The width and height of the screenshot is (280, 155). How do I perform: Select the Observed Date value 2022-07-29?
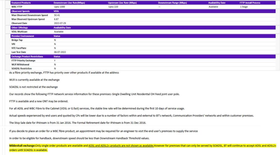(x=60, y=23)
